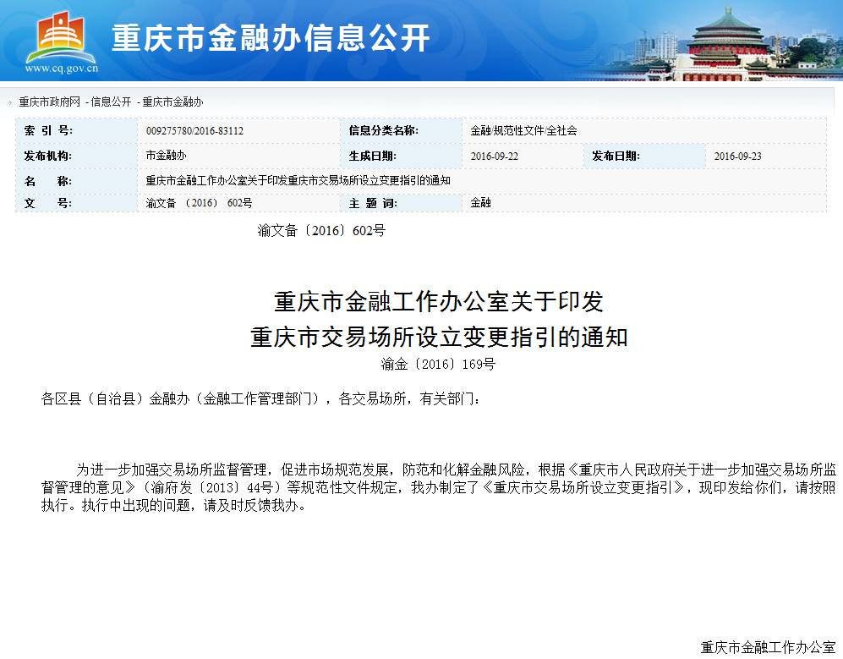Open the 重庆市政府网 breadcrumb link
The image size is (843, 659).
tap(49, 102)
